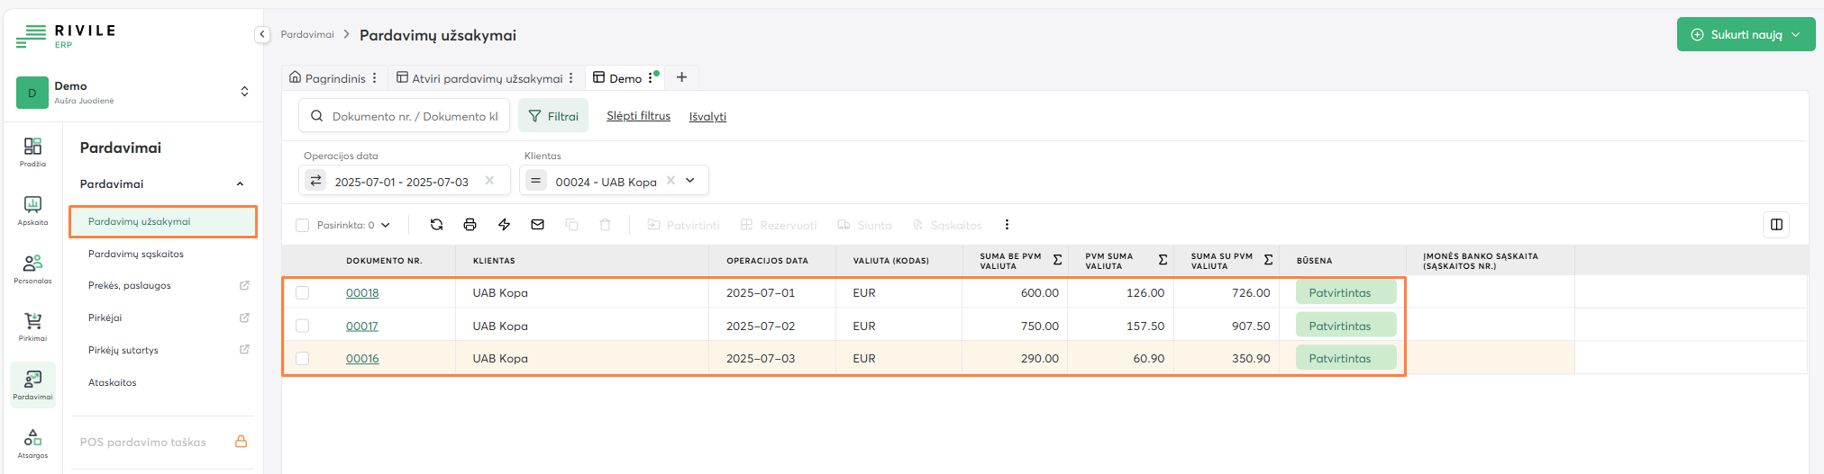
Task: Click the print icon in the toolbar
Action: pos(470,225)
